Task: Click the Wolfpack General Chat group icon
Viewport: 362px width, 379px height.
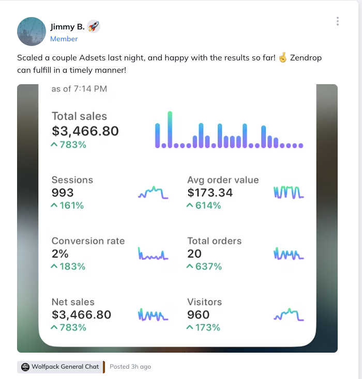Action: pyautogui.click(x=25, y=367)
